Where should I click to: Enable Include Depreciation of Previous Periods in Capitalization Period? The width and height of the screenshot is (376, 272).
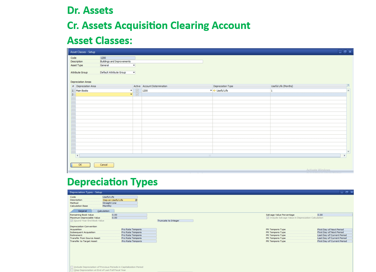pyautogui.click(x=72, y=267)
